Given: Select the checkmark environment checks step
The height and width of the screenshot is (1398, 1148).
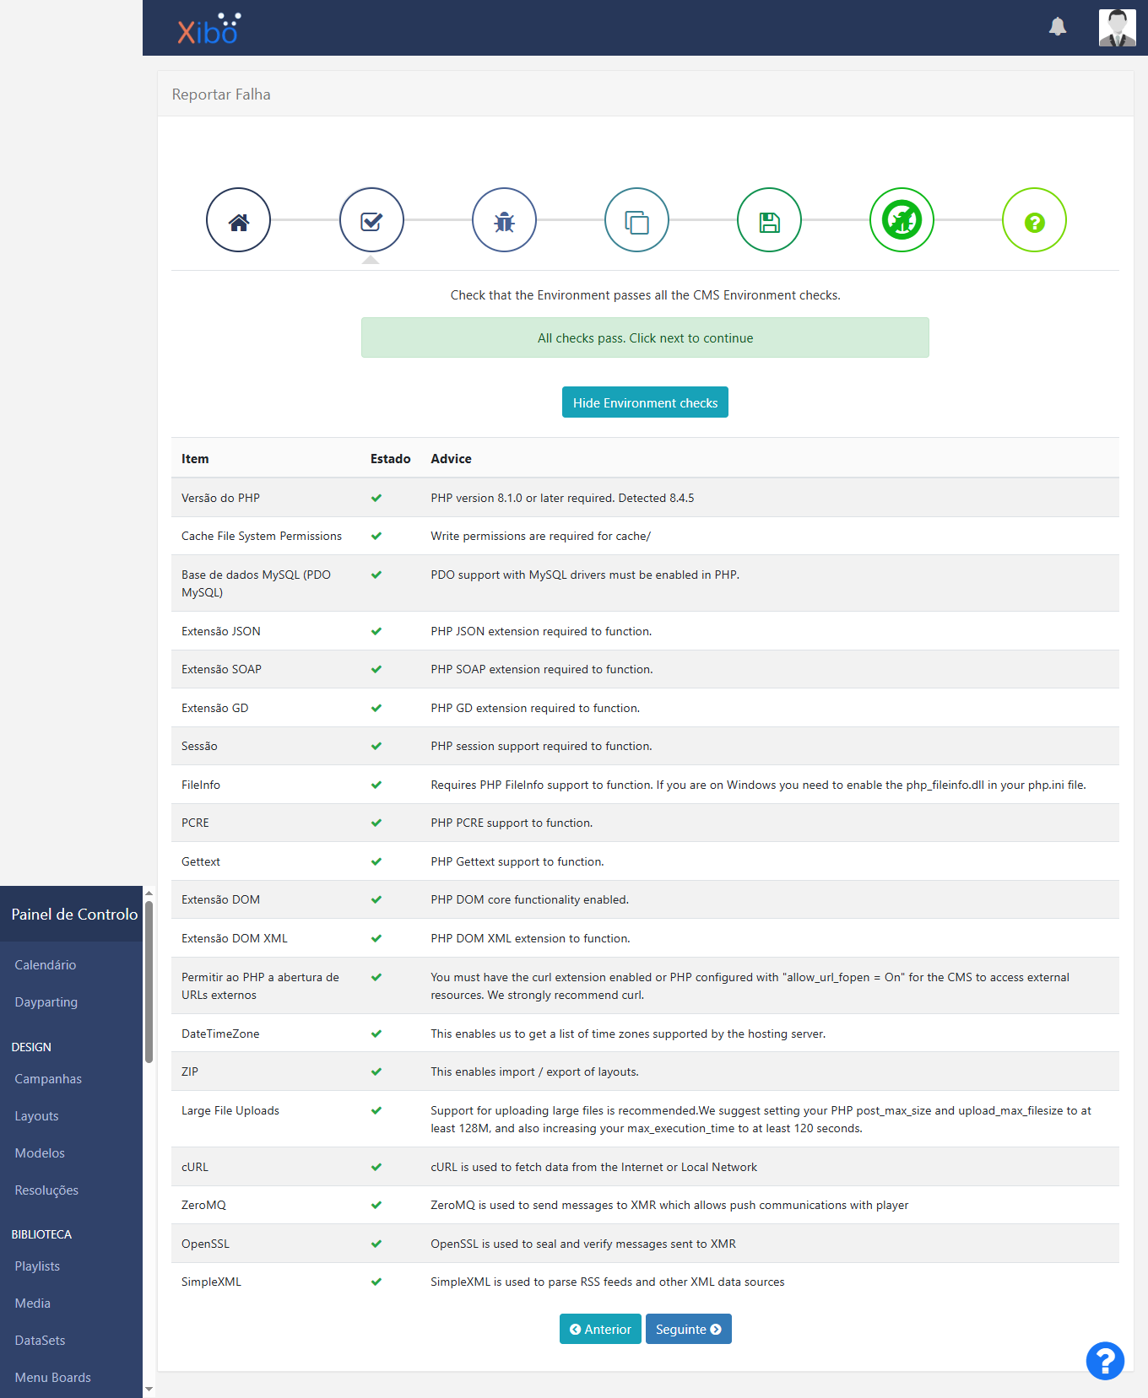Looking at the screenshot, I should (x=371, y=220).
